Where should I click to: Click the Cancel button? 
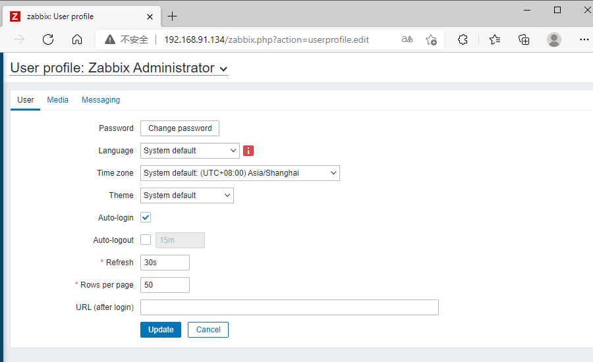[208, 330]
